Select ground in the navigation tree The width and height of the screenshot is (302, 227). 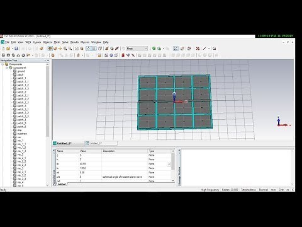coord(21,71)
